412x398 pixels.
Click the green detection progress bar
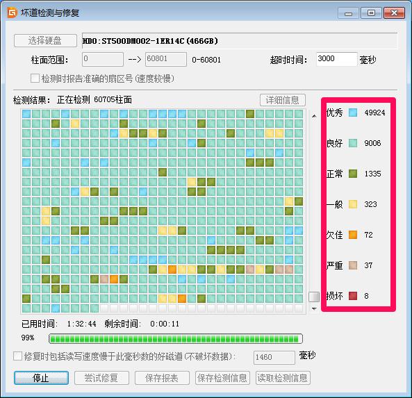click(176, 339)
